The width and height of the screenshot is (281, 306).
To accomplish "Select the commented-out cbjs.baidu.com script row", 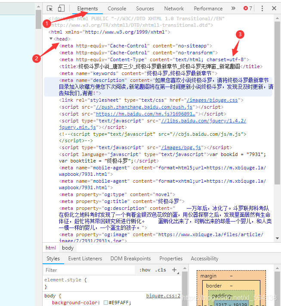I will coord(153,137).
